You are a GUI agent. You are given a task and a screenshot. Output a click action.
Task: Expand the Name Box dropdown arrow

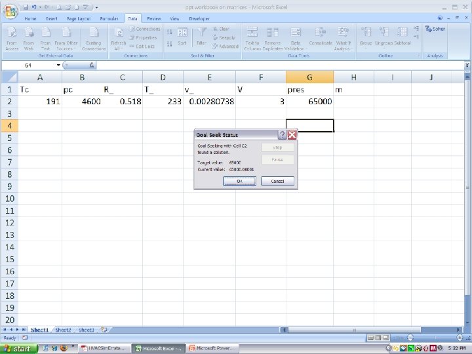pyautogui.click(x=58, y=65)
